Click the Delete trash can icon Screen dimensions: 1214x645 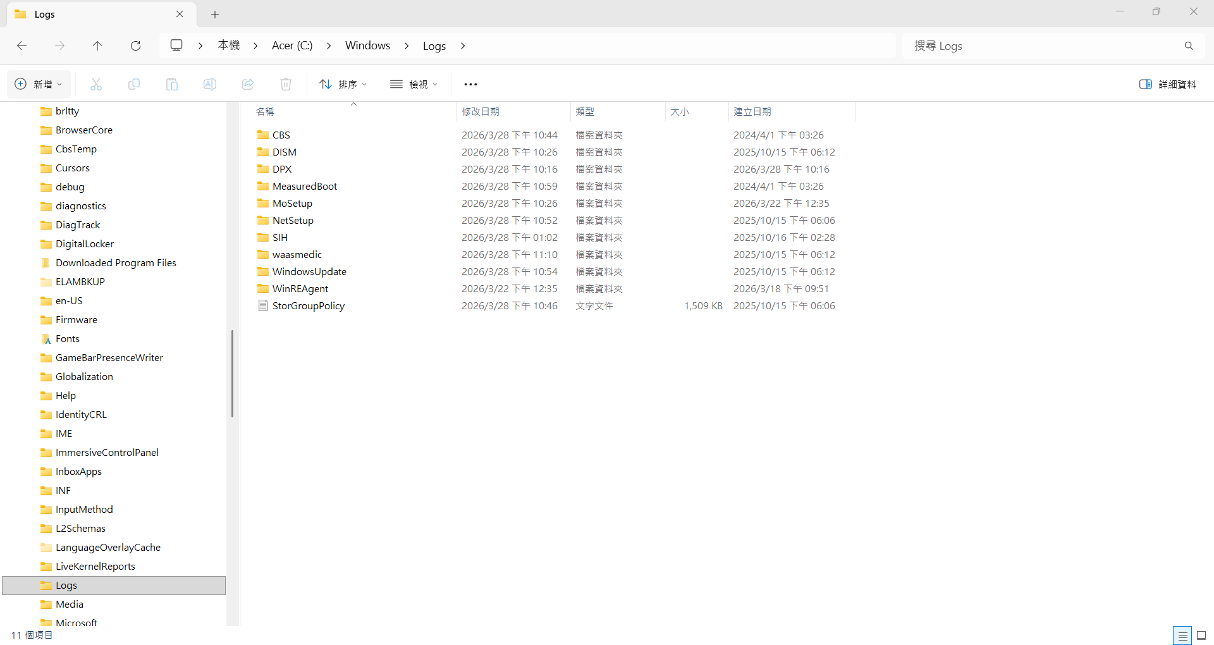(286, 84)
